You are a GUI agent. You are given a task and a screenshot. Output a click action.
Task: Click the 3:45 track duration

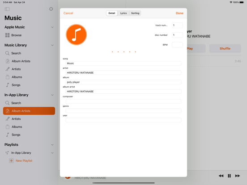click(x=238, y=61)
